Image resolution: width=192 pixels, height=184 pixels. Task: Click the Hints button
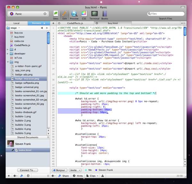[x=78, y=176]
